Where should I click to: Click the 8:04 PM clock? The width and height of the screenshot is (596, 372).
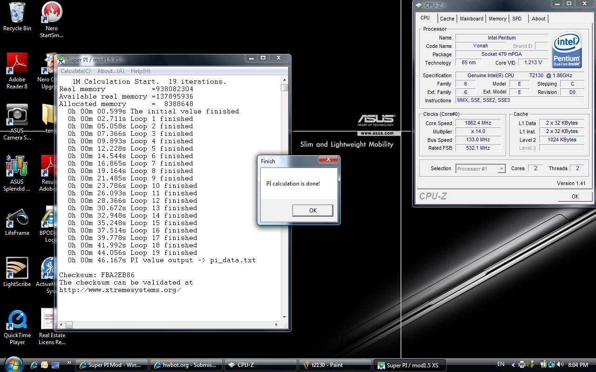click(578, 365)
